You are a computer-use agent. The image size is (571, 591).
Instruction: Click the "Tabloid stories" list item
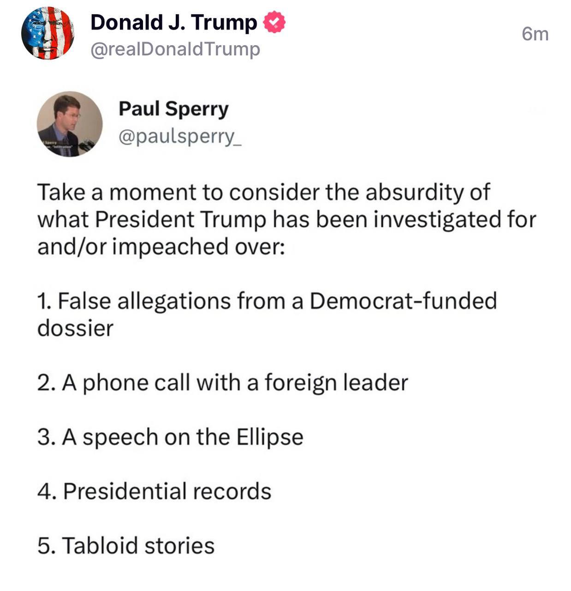(126, 545)
